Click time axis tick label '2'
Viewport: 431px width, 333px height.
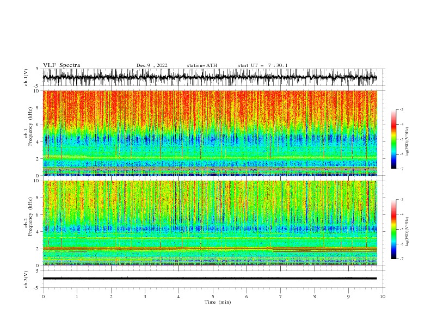click(x=111, y=297)
